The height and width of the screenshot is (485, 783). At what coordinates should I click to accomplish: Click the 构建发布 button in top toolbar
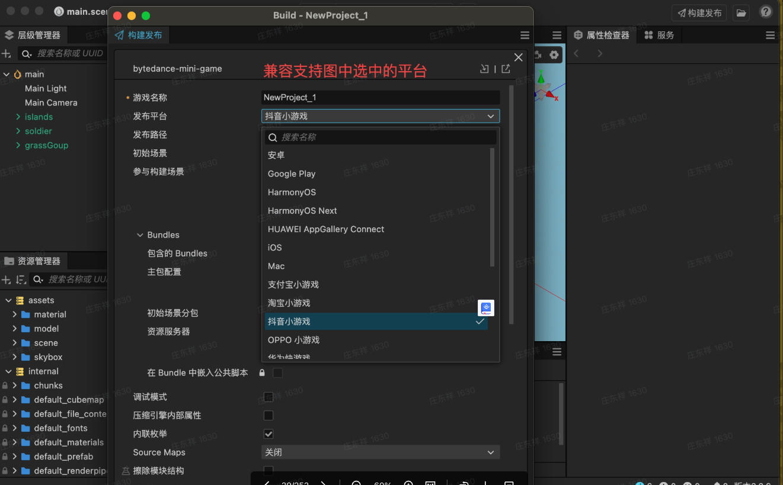699,12
